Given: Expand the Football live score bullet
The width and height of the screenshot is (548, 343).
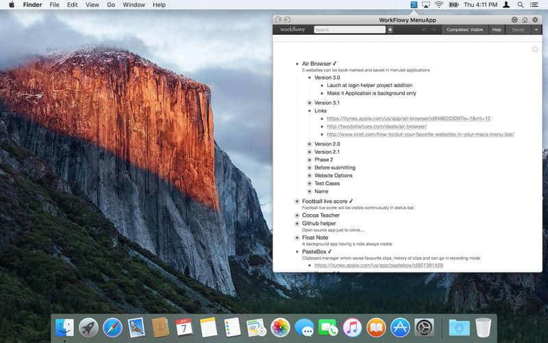Looking at the screenshot, I should (297, 201).
